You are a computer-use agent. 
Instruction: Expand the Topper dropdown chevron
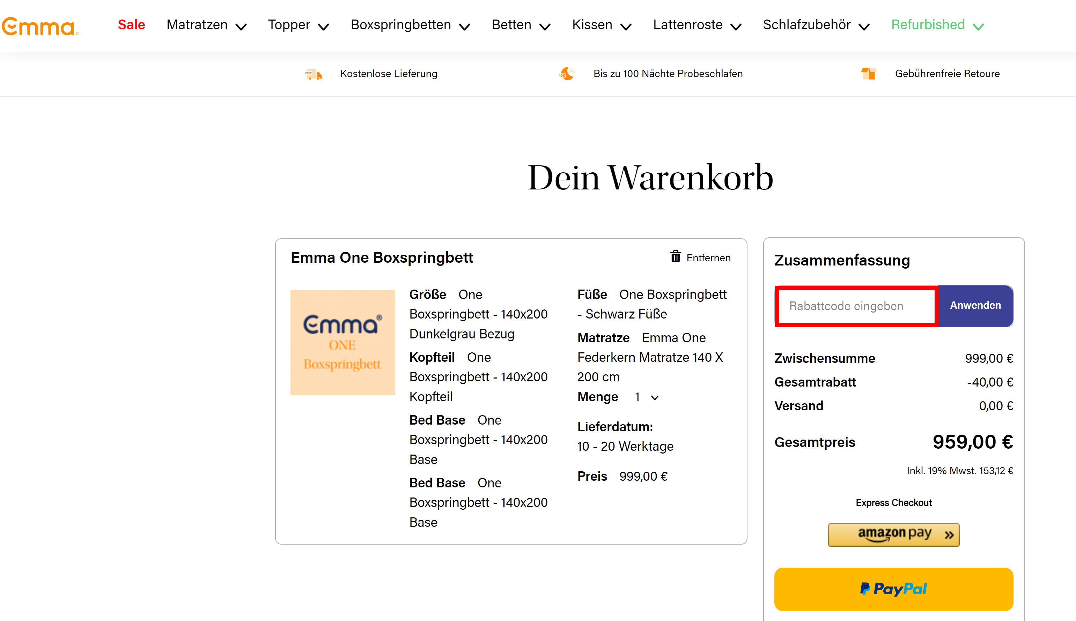pyautogui.click(x=324, y=27)
